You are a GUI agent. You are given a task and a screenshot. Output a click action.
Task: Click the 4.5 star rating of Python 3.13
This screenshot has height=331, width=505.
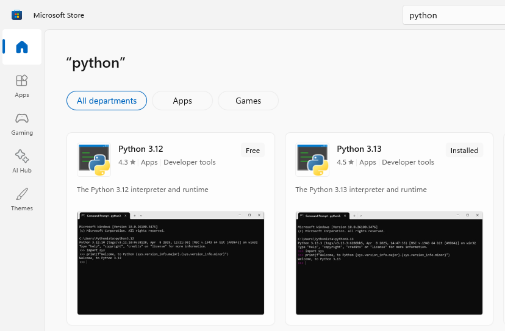(345, 162)
